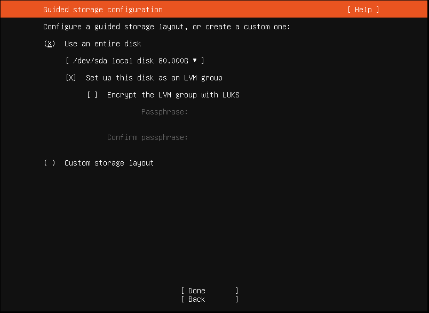Click the 'Passphrase:' field label
Viewport: 429px width, 313px height.
pos(164,112)
